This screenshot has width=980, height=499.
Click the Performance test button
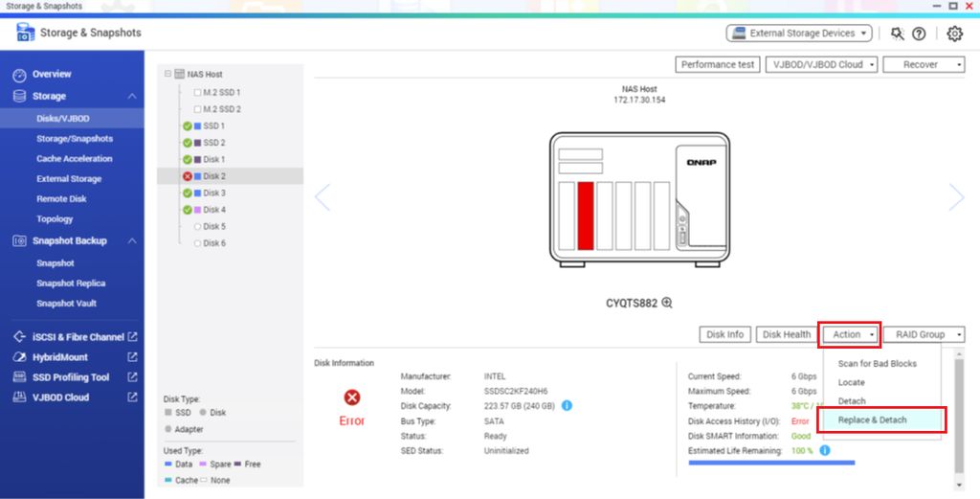coord(718,65)
